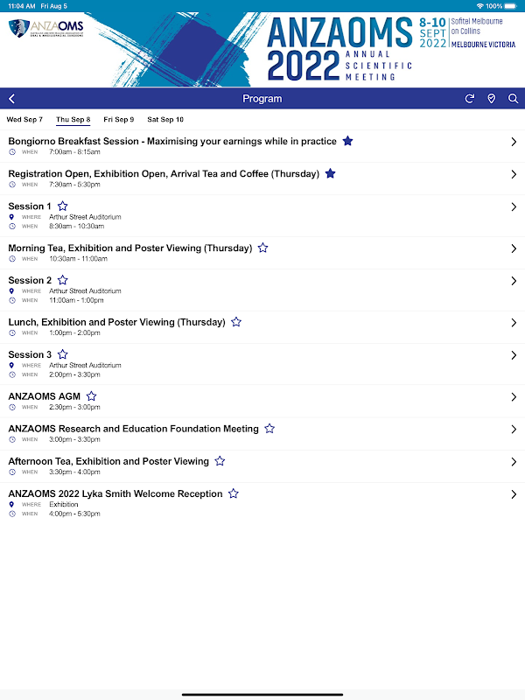The image size is (525, 700).
Task: Tap the ANZAOMS logo at top left
Action: click(46, 28)
